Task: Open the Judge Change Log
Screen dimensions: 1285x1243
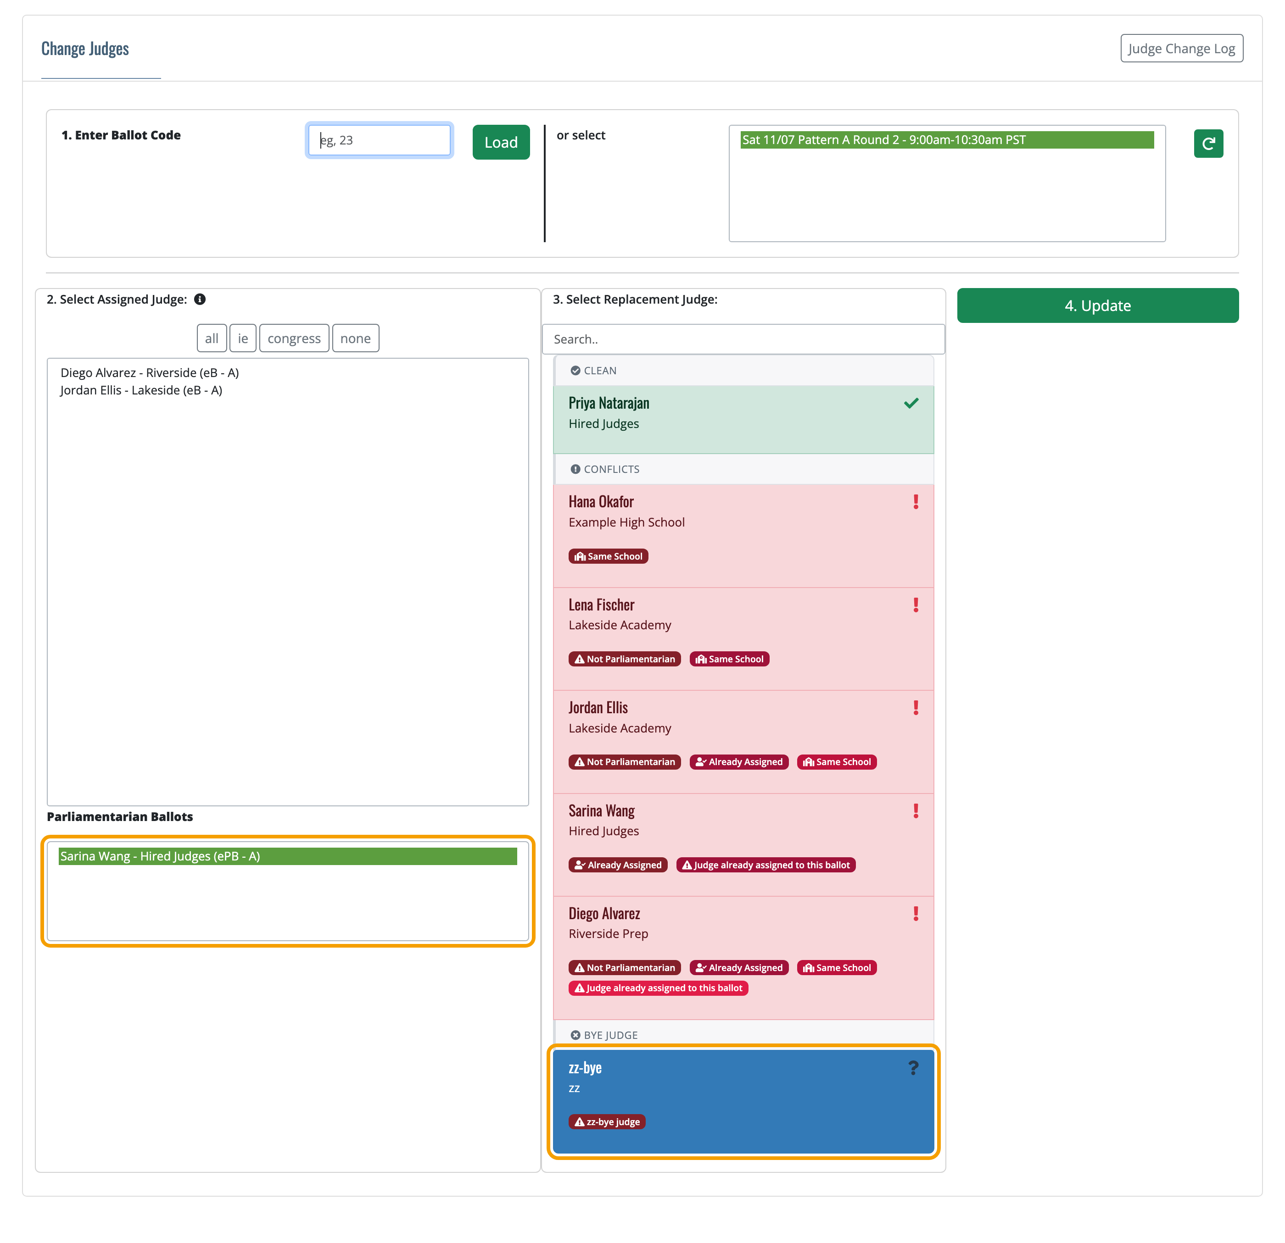Action: click(1181, 49)
